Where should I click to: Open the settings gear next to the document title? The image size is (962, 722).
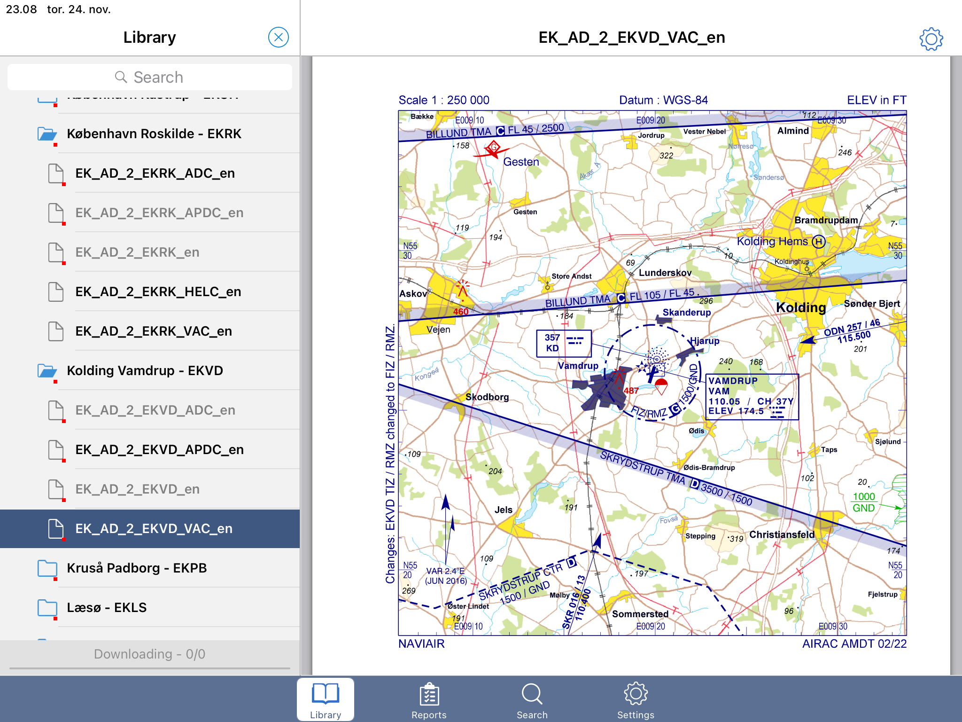(x=931, y=39)
